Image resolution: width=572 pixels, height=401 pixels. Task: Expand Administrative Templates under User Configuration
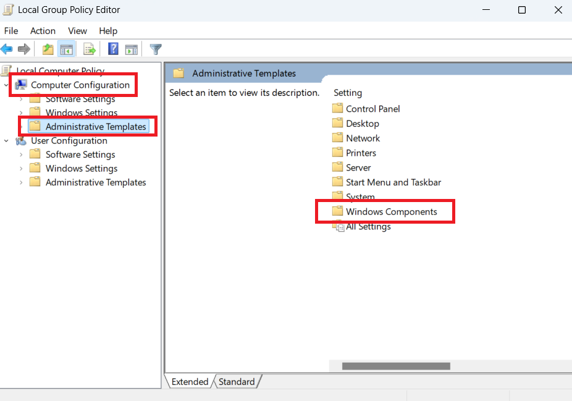(21, 182)
